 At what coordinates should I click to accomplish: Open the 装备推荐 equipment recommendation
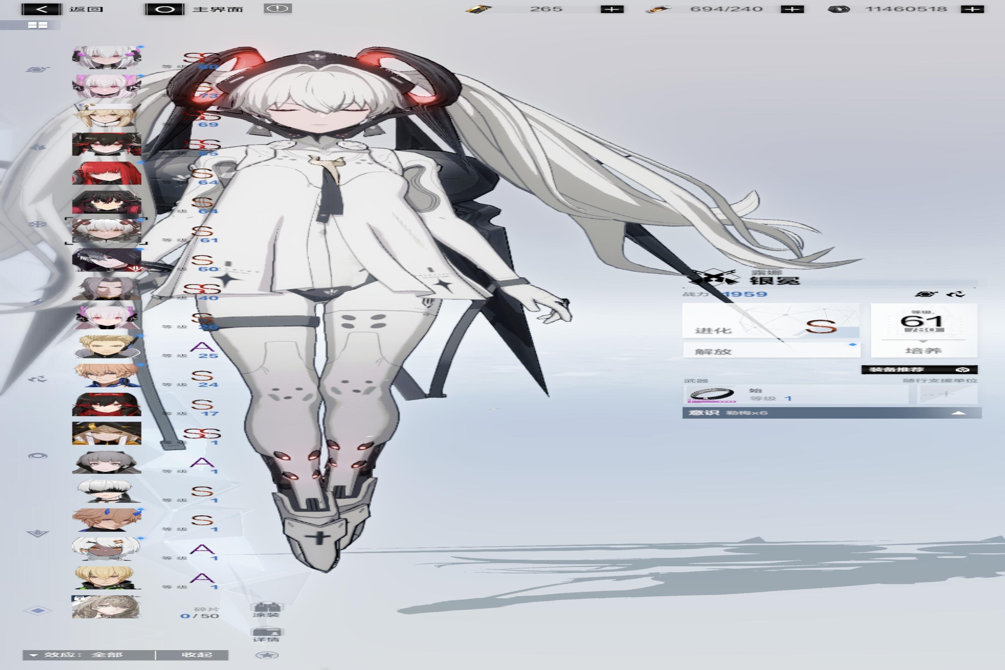coord(919,370)
